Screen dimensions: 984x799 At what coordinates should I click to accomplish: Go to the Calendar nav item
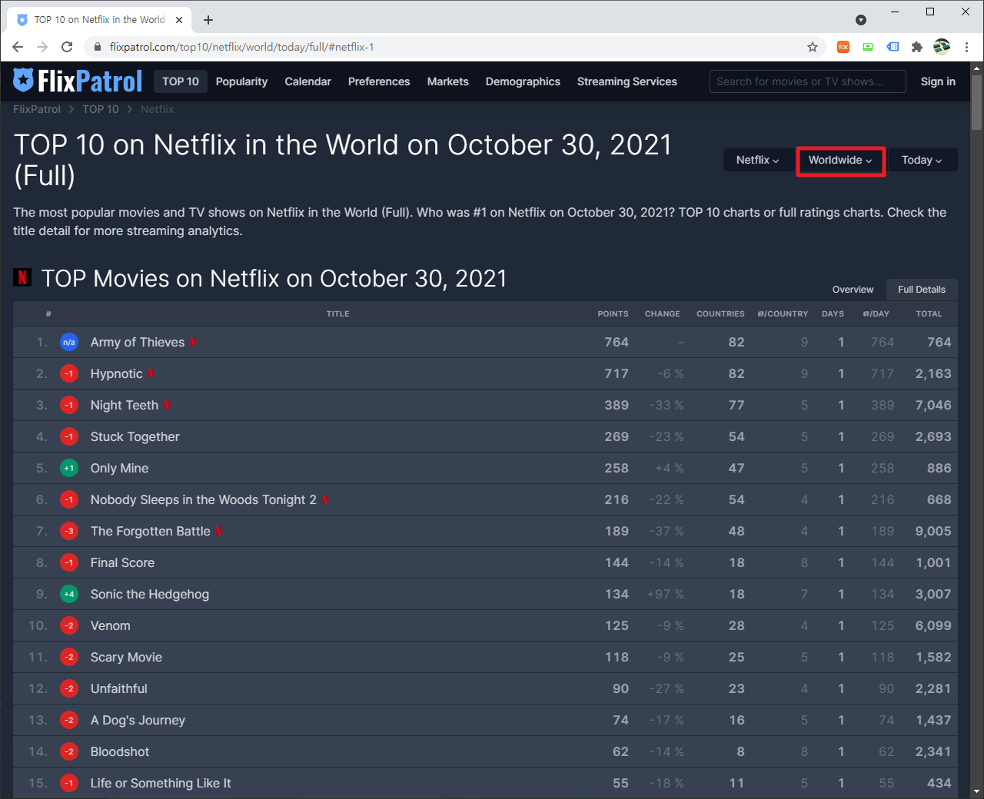point(307,81)
